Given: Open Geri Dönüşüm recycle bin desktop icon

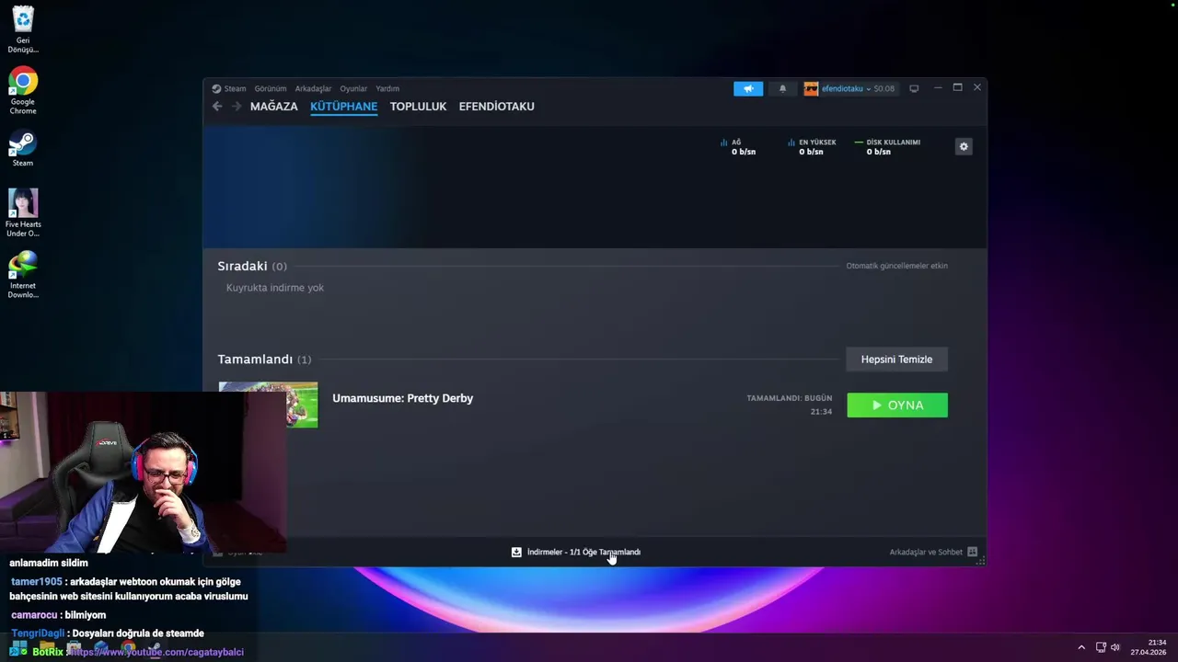Looking at the screenshot, I should [x=23, y=30].
